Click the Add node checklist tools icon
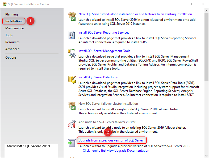 click(72, 124)
